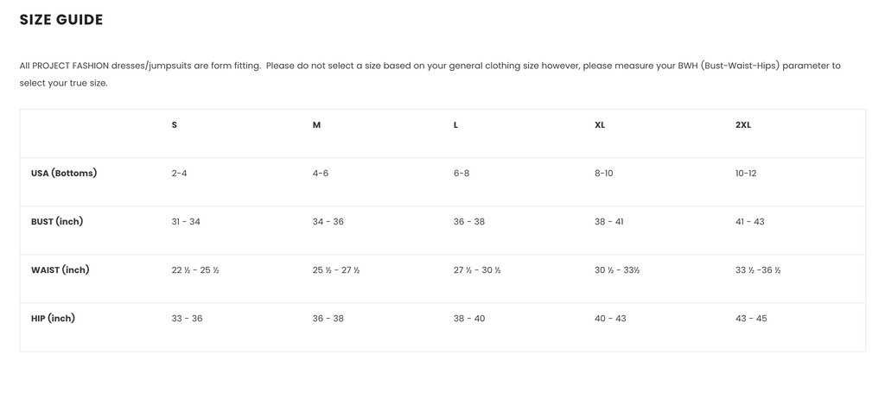Click the S size column header
Screen dimensions: 885x393
(175, 125)
